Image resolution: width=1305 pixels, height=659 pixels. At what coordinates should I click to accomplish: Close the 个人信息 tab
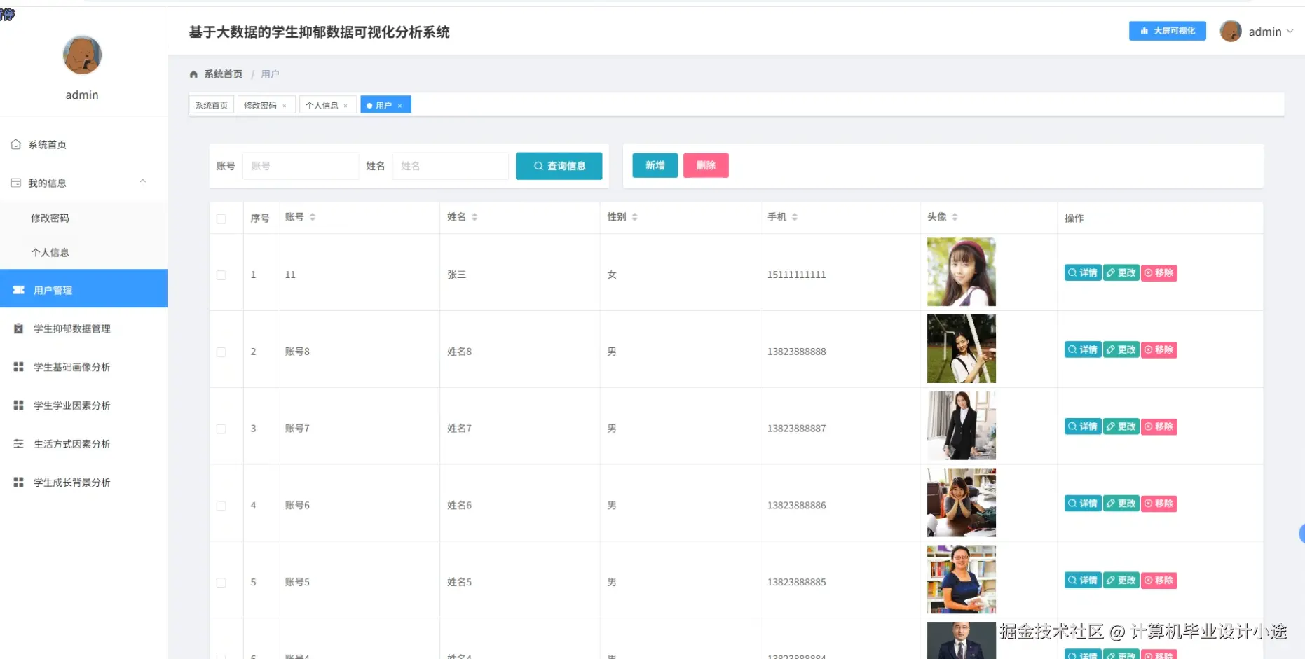[346, 106]
